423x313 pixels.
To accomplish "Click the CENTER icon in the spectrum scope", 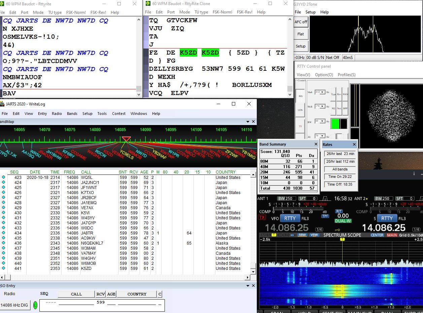I will [377, 235].
